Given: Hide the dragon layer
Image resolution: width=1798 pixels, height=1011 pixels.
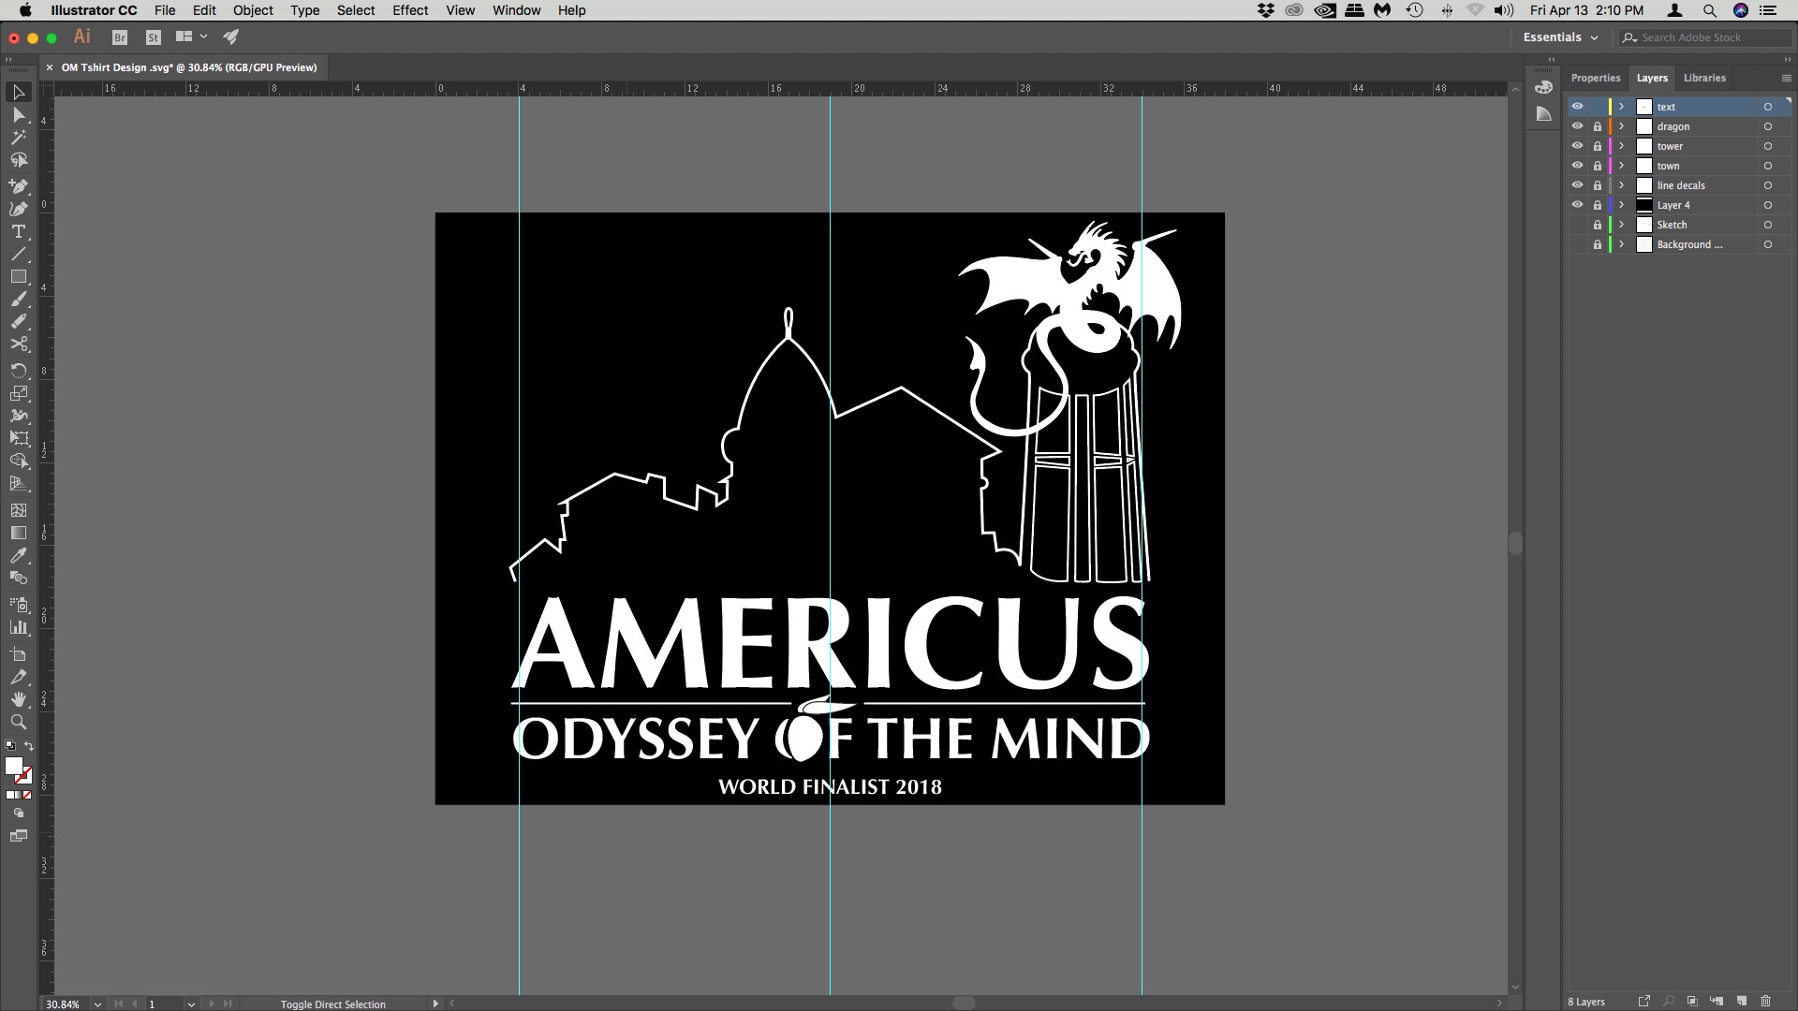Looking at the screenshot, I should pyautogui.click(x=1577, y=126).
